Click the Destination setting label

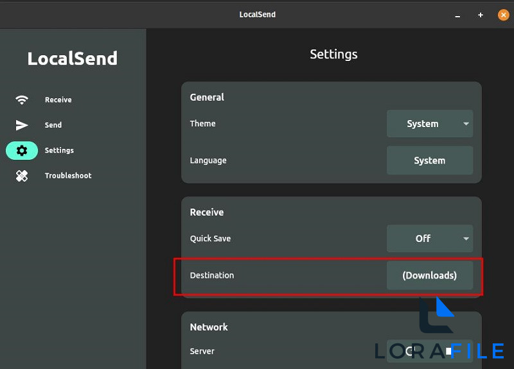pyautogui.click(x=212, y=275)
